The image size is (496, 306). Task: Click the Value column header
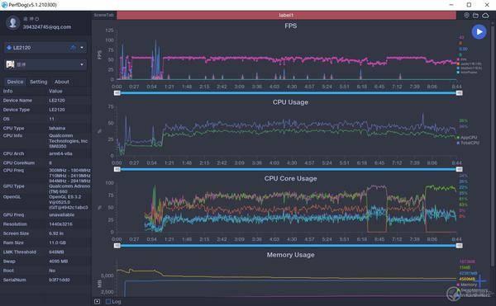tap(55, 92)
